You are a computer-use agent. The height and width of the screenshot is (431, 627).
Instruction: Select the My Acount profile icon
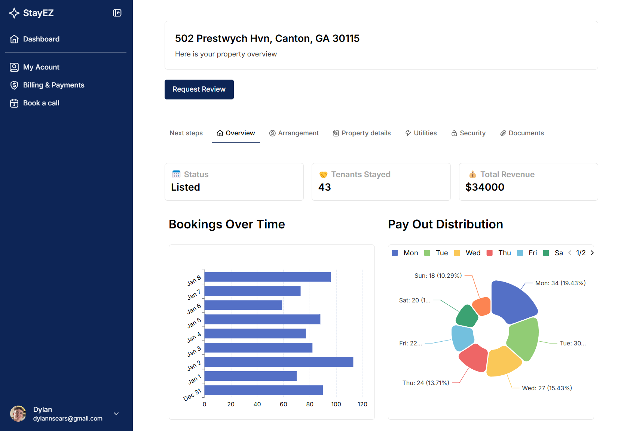[14, 67]
